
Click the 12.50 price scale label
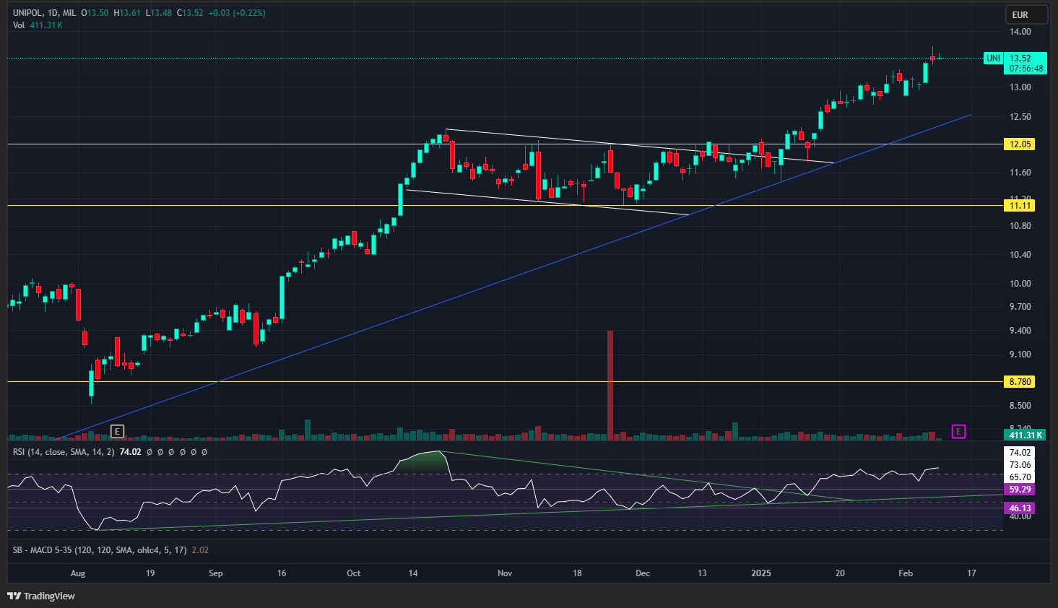pyautogui.click(x=1020, y=117)
